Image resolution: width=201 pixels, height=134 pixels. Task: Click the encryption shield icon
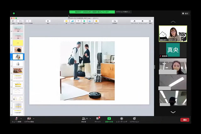(14, 13)
